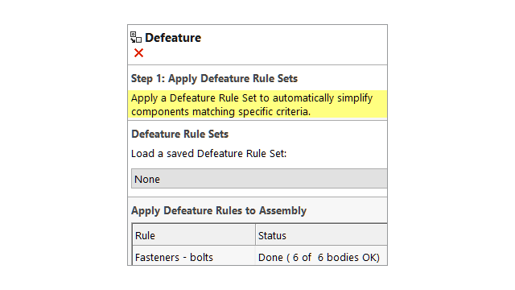Viewport: 515px width, 290px height.
Task: Open the saved rule set dropdown showing None
Action: [259, 179]
